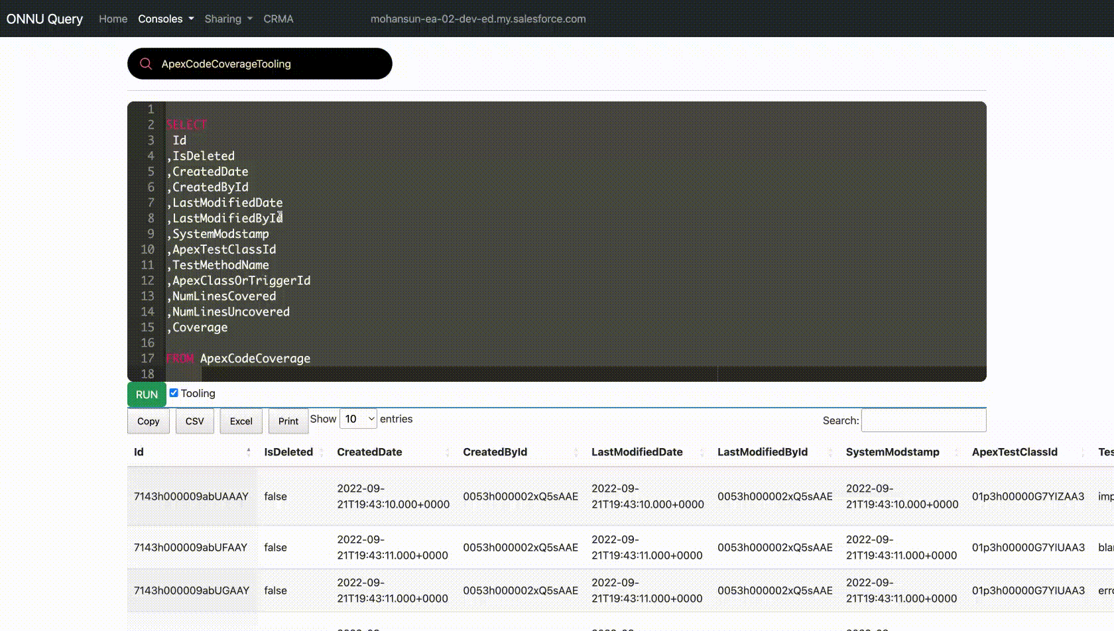Print the results table
The width and height of the screenshot is (1114, 631).
[288, 421]
